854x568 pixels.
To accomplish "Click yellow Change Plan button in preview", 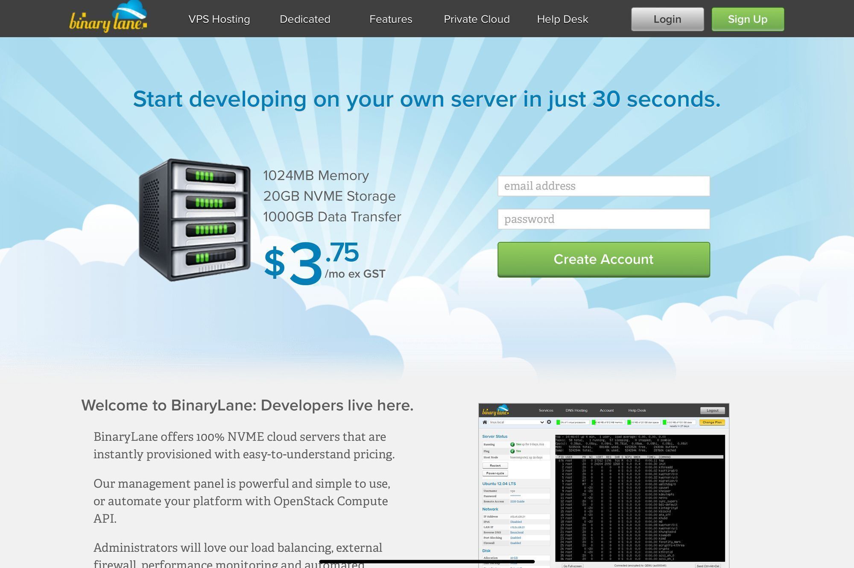I will pyautogui.click(x=712, y=422).
